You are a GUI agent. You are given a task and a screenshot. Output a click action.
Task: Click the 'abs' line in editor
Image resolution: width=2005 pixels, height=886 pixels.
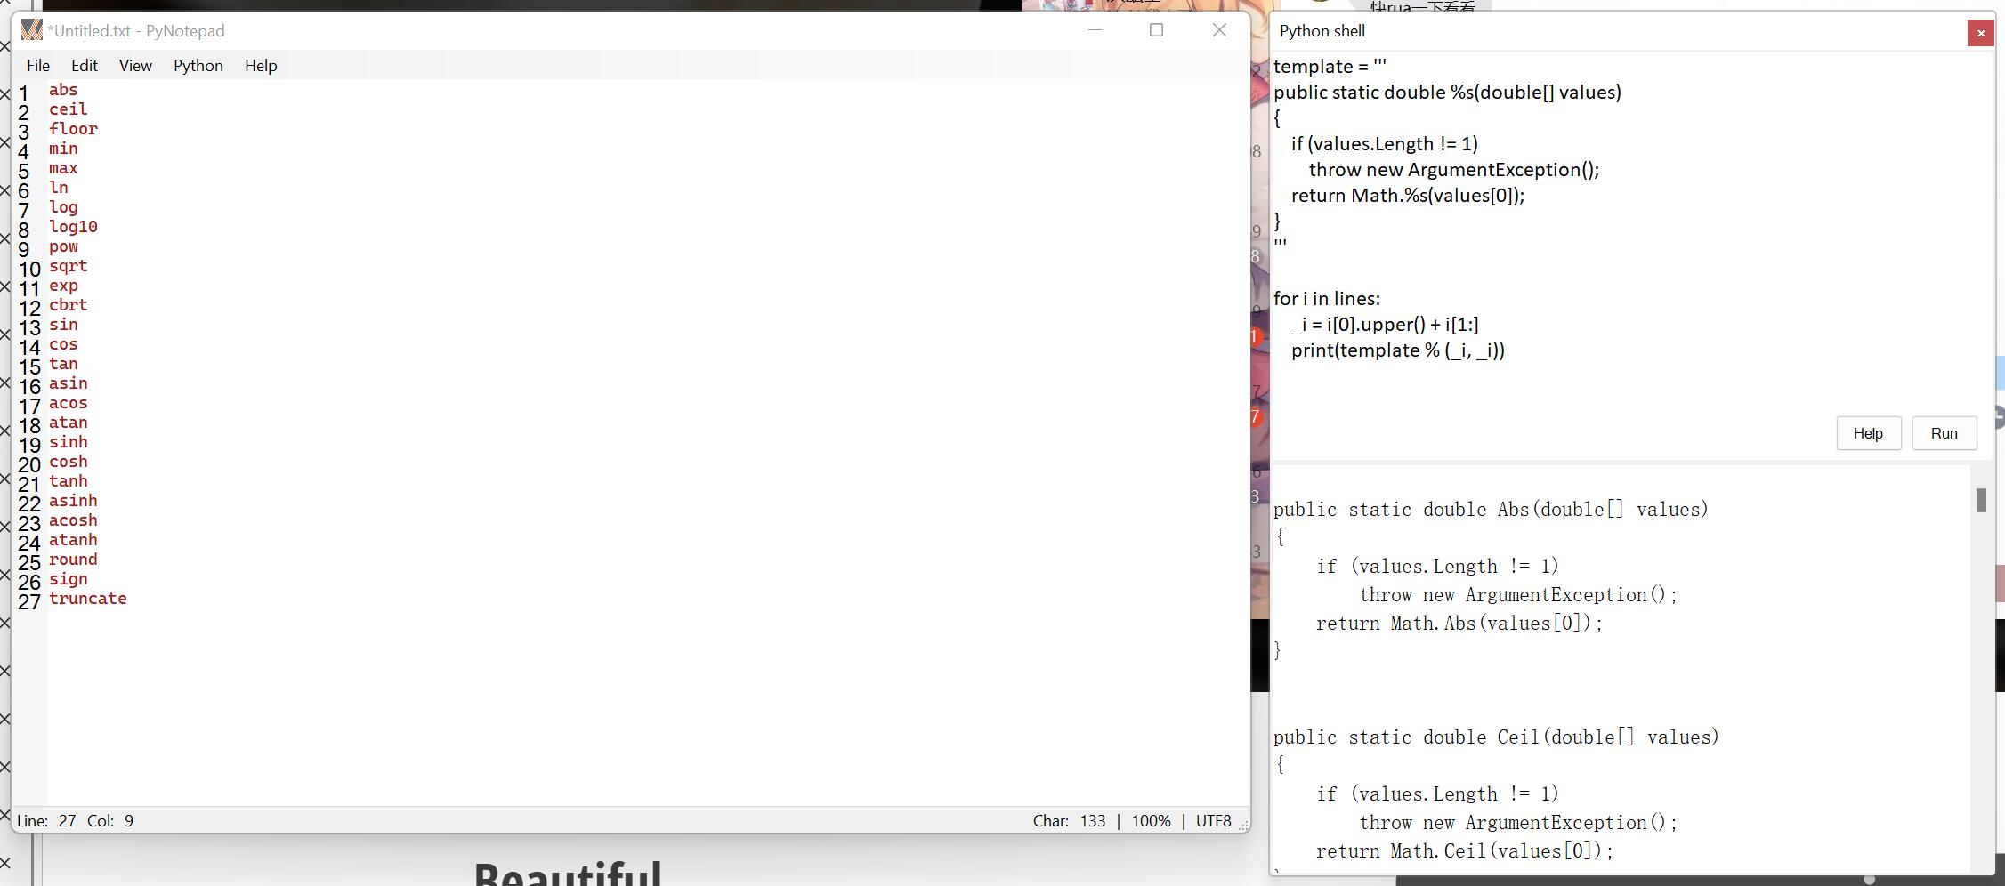click(x=63, y=90)
